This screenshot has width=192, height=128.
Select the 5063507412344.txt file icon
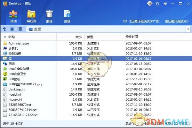point(5,110)
